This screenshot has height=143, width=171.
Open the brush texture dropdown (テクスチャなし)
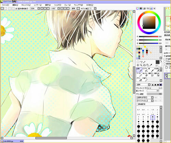pyautogui.click(x=152, y=101)
